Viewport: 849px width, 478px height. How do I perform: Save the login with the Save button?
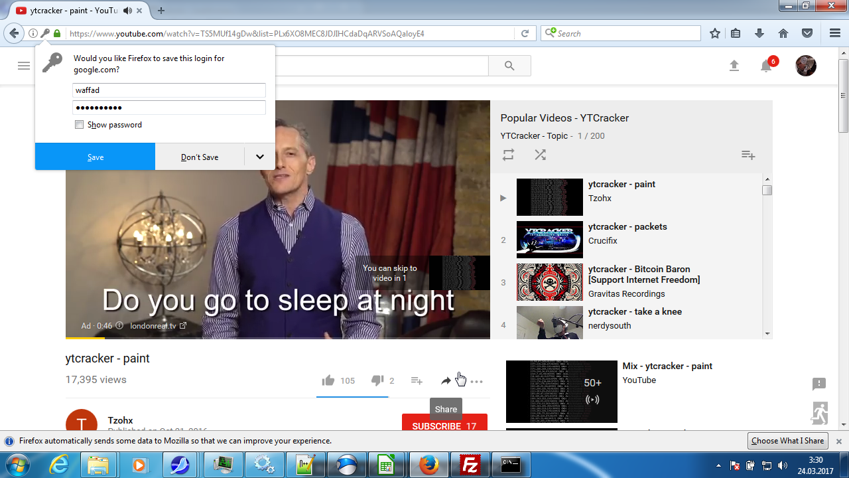pos(96,157)
